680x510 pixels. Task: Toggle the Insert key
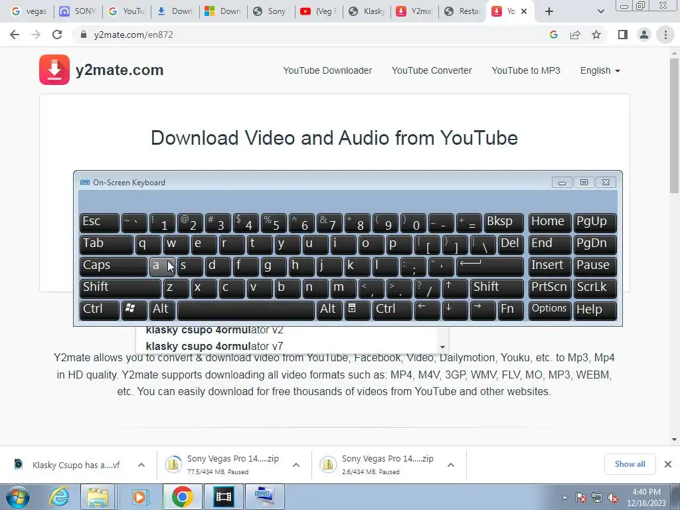[x=549, y=266]
